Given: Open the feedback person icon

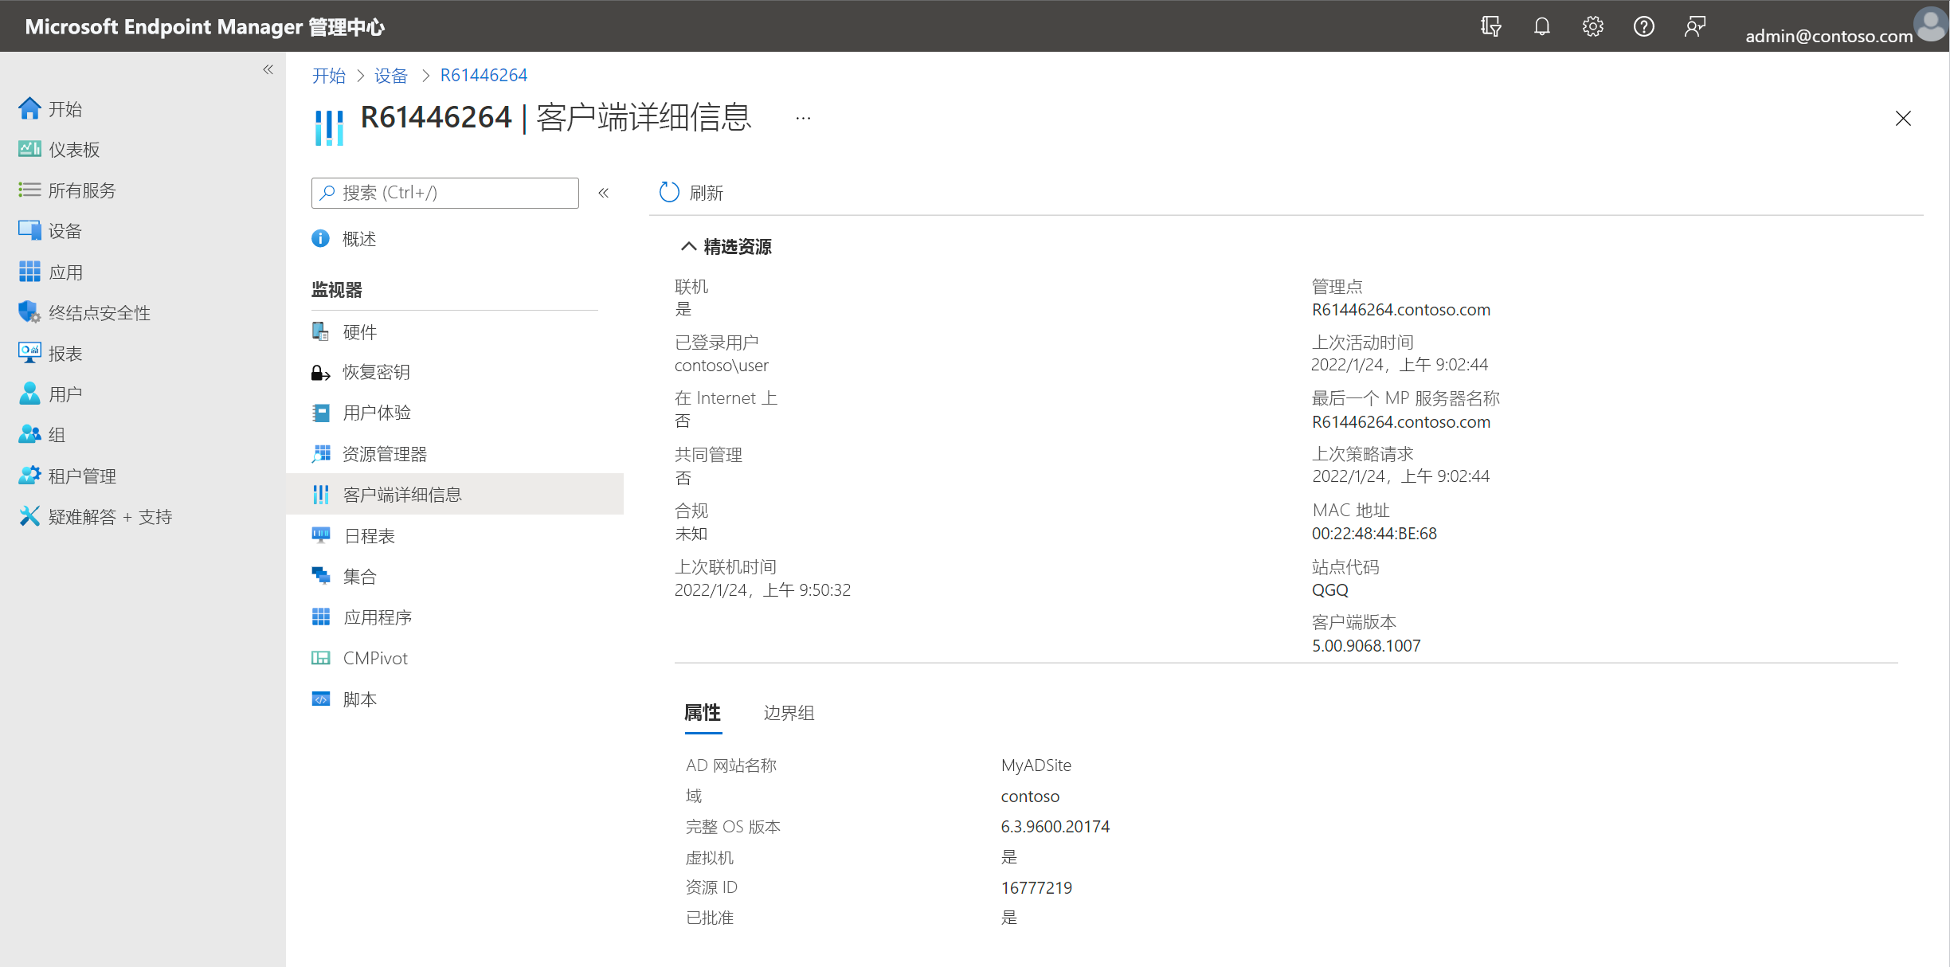Looking at the screenshot, I should click(x=1694, y=27).
